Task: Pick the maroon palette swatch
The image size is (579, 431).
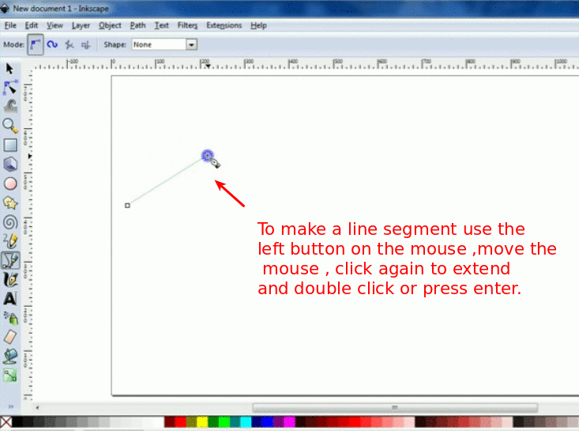Action: point(170,422)
